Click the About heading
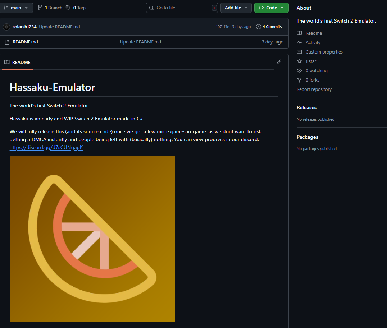This screenshot has height=328, width=387. pos(304,8)
